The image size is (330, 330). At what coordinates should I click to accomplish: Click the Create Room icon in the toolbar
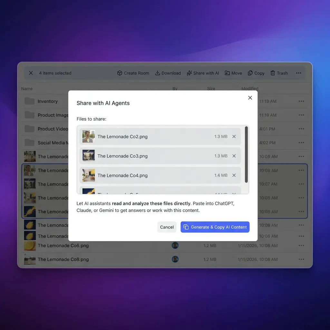click(120, 73)
